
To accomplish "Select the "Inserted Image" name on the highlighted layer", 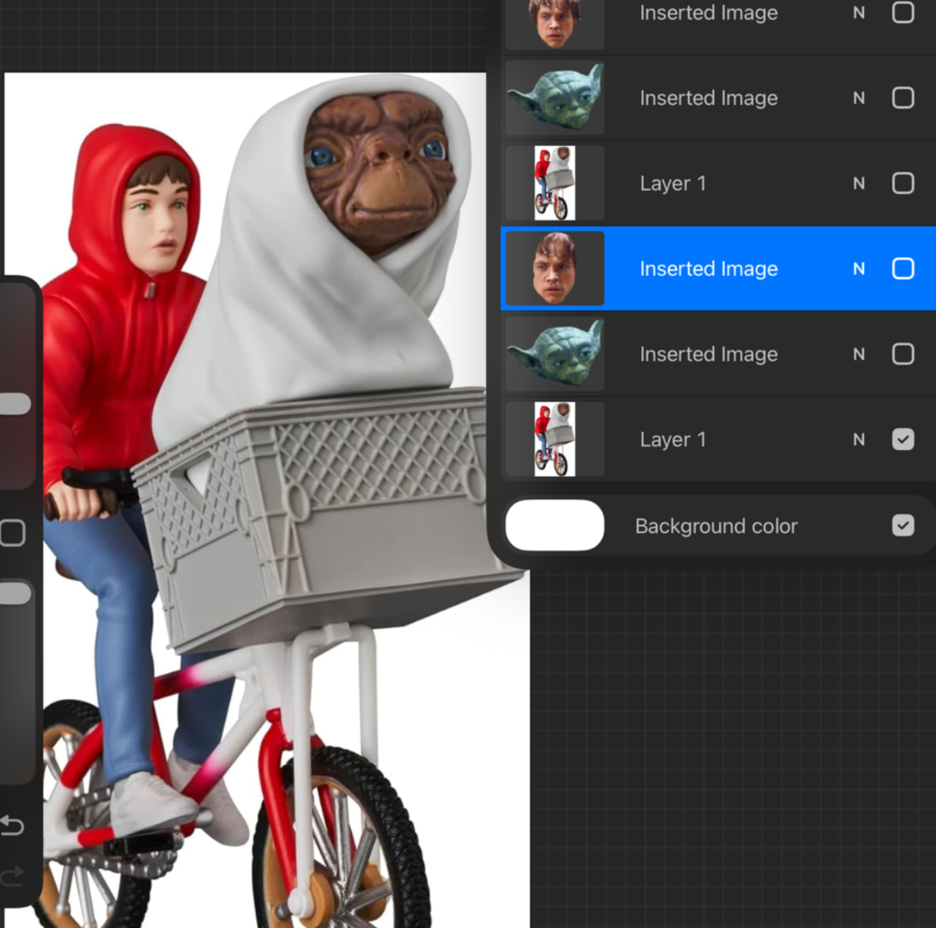I will [709, 269].
